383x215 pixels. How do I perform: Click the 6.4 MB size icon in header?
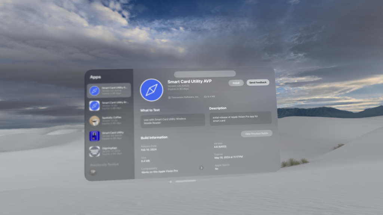point(205,97)
